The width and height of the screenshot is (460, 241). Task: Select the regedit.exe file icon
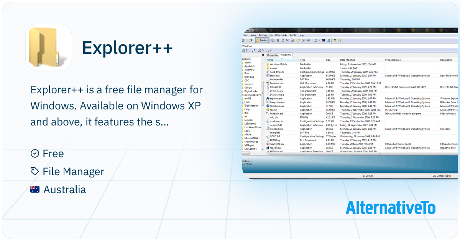click(268, 148)
